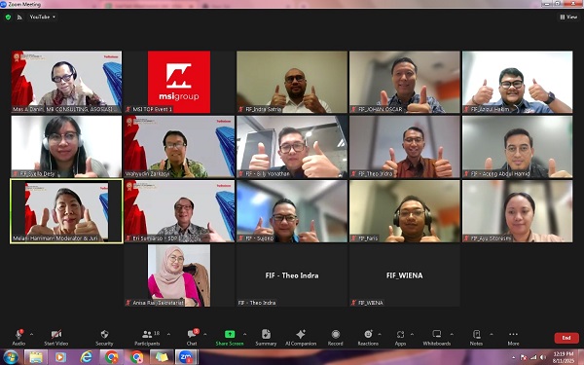Select the FIF_WIENA participant tile
The image size is (584, 365).
click(x=405, y=275)
